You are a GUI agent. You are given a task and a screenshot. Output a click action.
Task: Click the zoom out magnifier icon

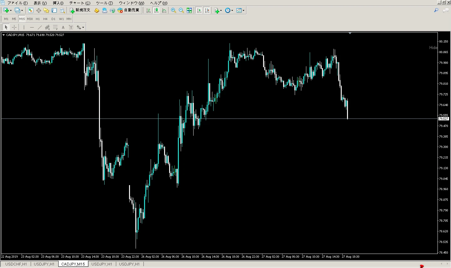point(181,10)
